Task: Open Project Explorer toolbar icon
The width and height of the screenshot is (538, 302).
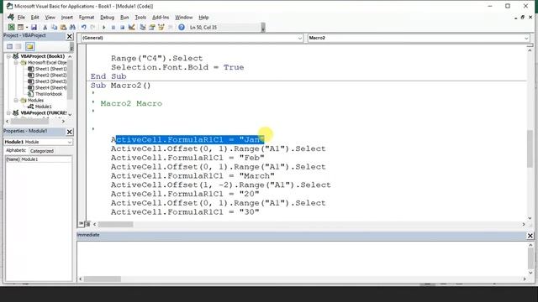Action: [143, 27]
